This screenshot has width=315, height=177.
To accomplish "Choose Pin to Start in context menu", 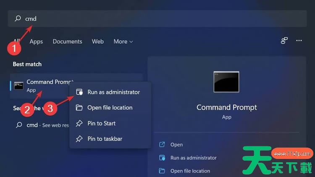I will [x=110, y=123].
